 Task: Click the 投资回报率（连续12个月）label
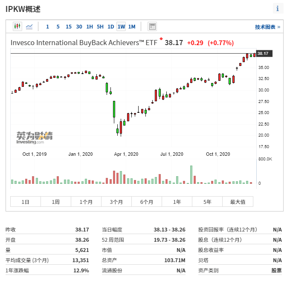(228, 230)
